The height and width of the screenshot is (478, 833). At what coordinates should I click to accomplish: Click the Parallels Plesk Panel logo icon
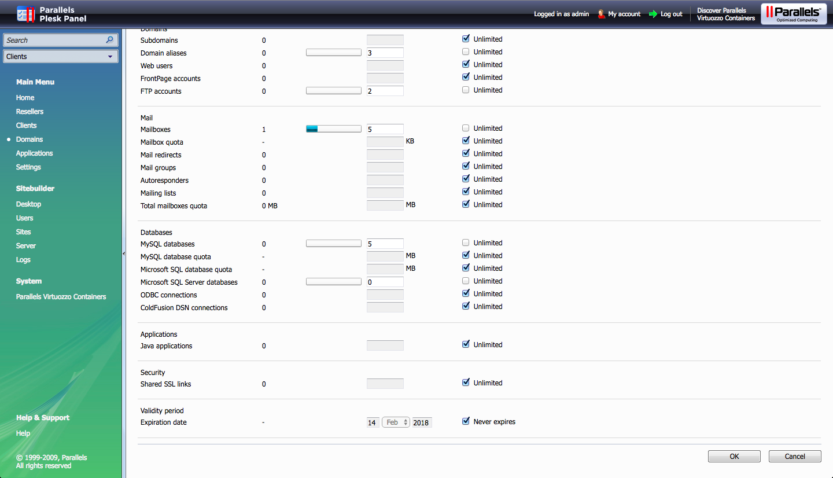coord(26,14)
